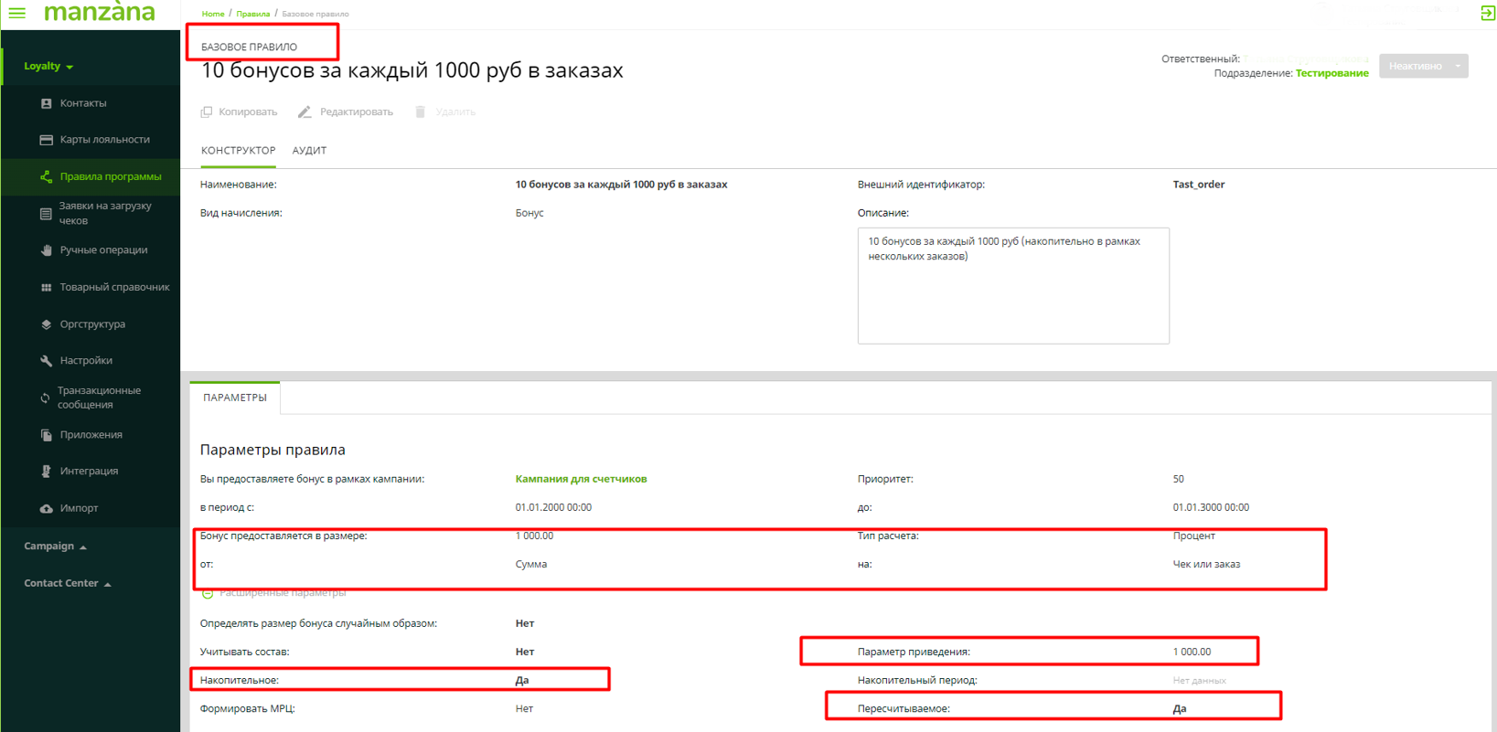The height and width of the screenshot is (732, 1497).
Task: Open Кампания для счетчиков link
Action: coord(581,479)
